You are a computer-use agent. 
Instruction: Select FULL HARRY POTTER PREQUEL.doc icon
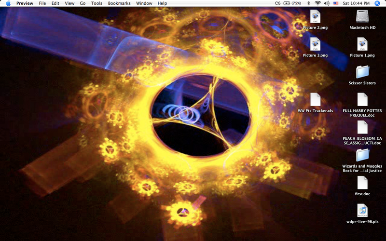tap(362, 100)
